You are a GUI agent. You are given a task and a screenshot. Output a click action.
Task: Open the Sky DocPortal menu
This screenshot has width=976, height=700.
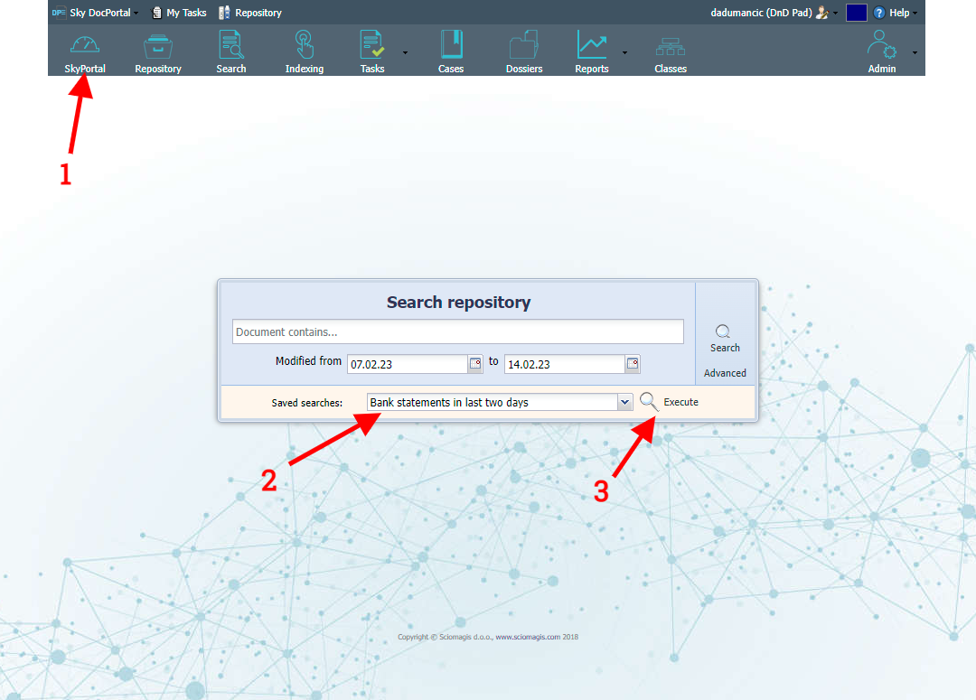tap(95, 13)
